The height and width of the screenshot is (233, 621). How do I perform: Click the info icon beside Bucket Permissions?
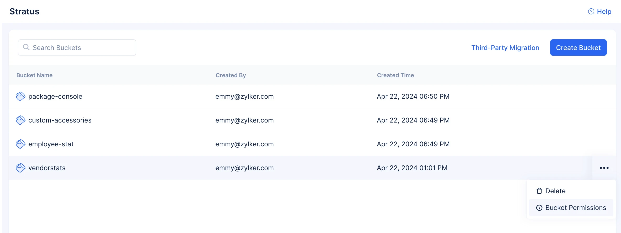[x=539, y=208]
